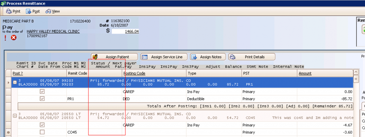Click the red X error icon
This screenshot has height=137, width=365.
pyautogui.click(x=14, y=38)
